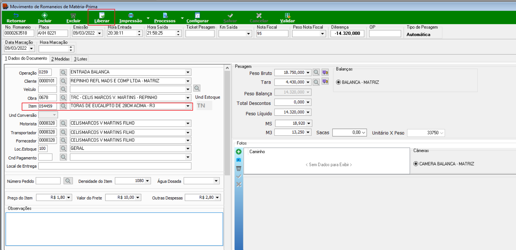The height and width of the screenshot is (250, 516).
Task: Click the Retornar arrow icon
Action: (16, 15)
